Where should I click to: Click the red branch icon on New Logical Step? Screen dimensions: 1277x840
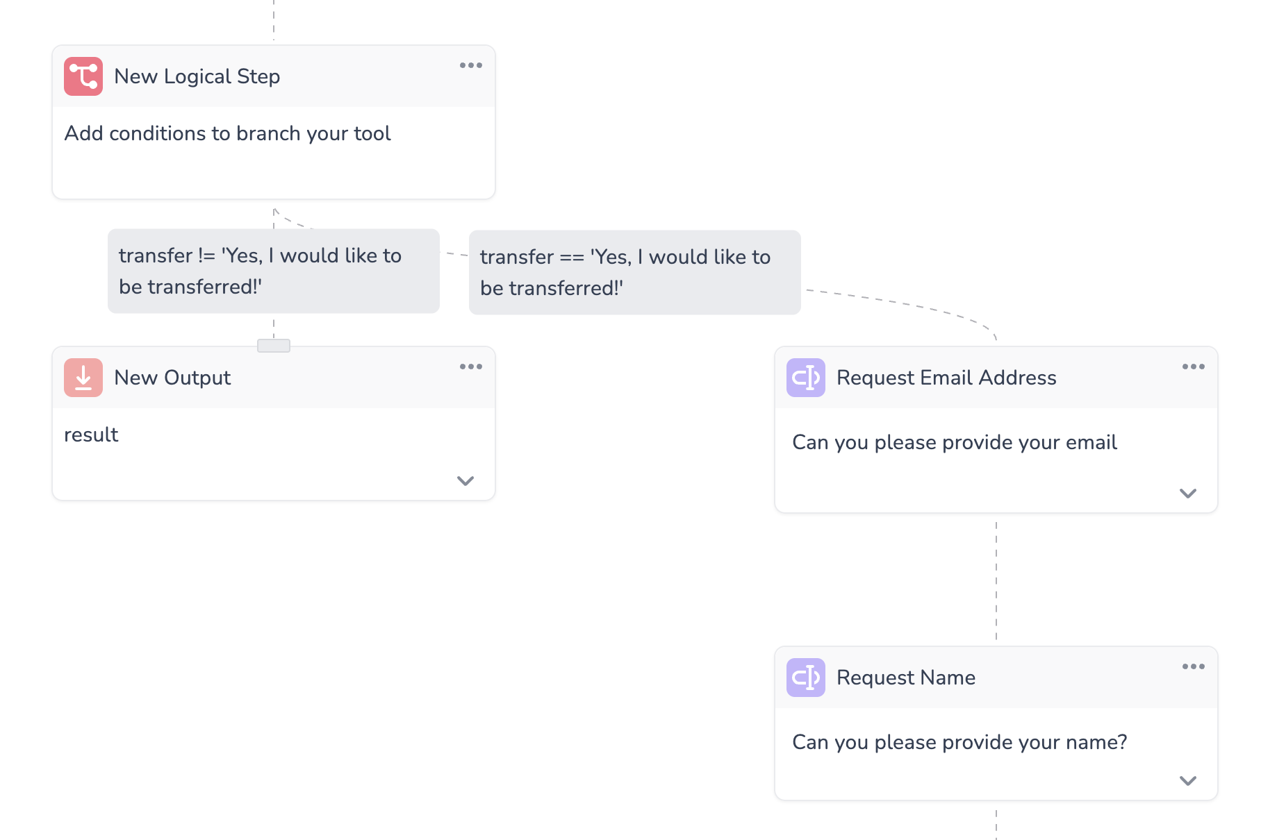(x=83, y=76)
